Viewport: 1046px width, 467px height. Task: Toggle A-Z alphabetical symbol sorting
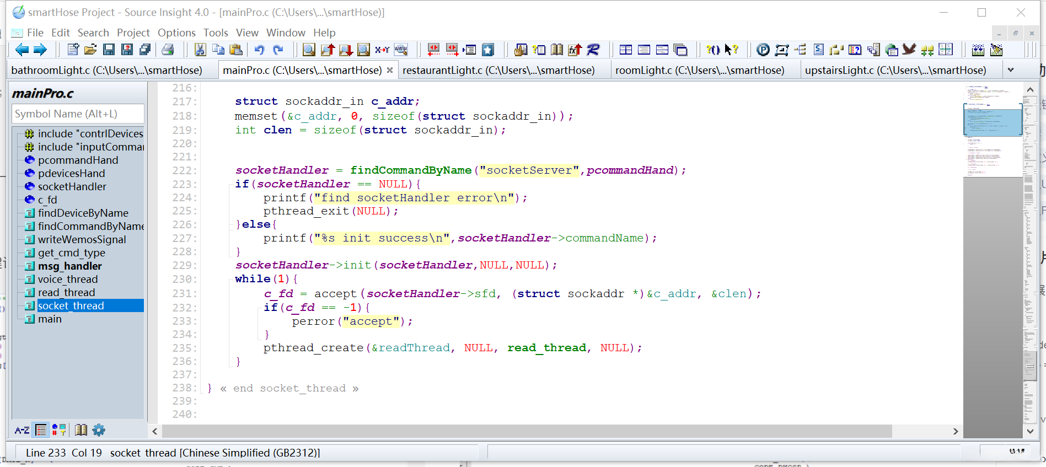click(x=22, y=430)
